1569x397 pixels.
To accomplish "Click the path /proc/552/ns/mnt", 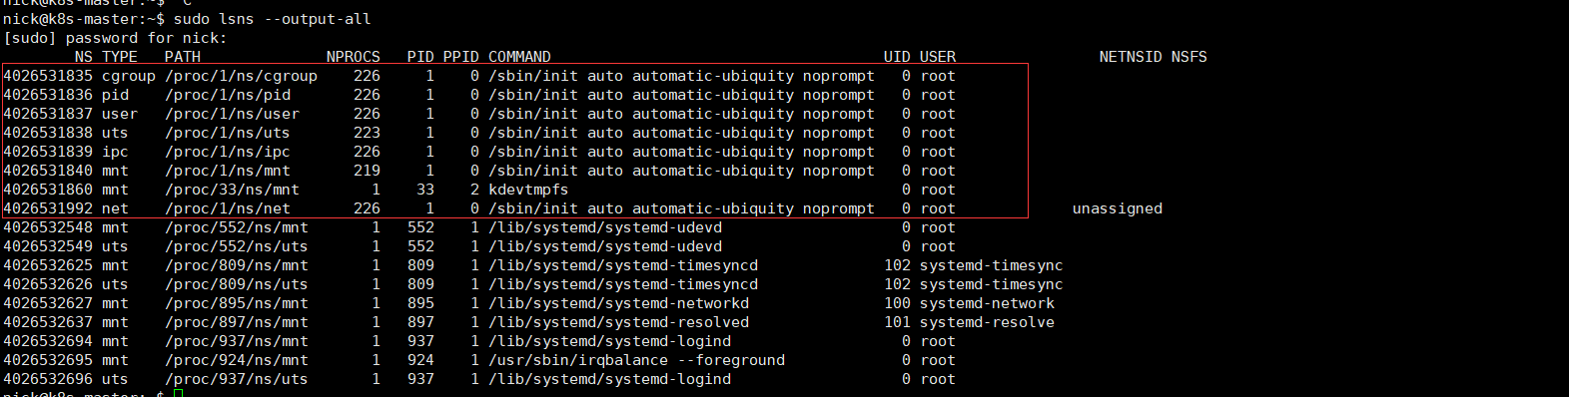I will click(237, 227).
